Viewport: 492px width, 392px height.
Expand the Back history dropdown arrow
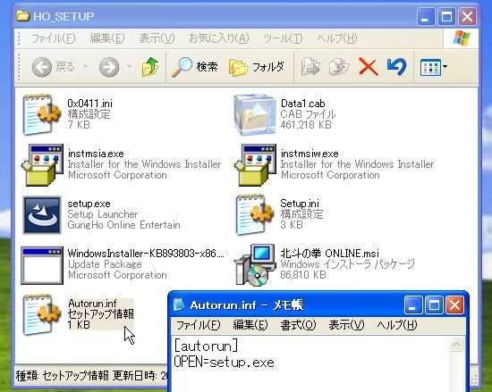click(x=85, y=67)
